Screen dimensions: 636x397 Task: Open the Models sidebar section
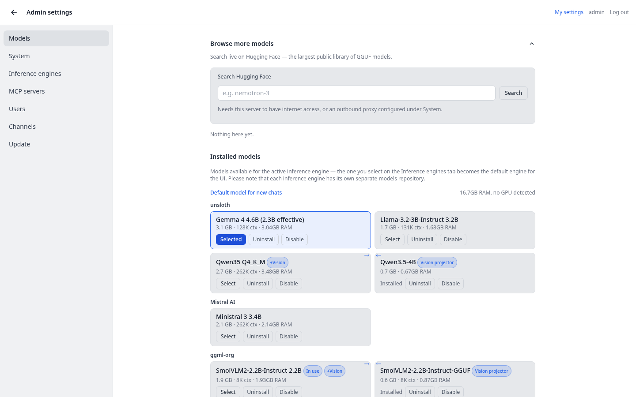(x=56, y=38)
